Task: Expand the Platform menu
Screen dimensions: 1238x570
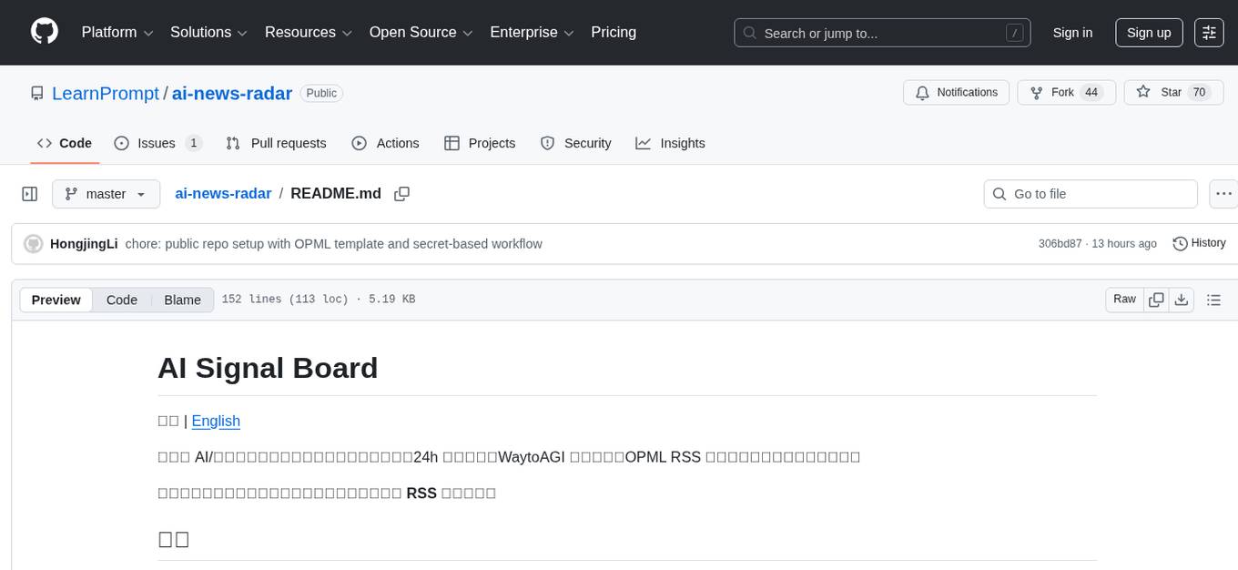Action: [117, 32]
